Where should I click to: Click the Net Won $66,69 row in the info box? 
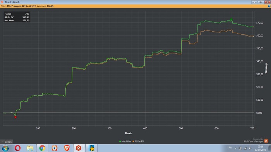click(x=17, y=20)
